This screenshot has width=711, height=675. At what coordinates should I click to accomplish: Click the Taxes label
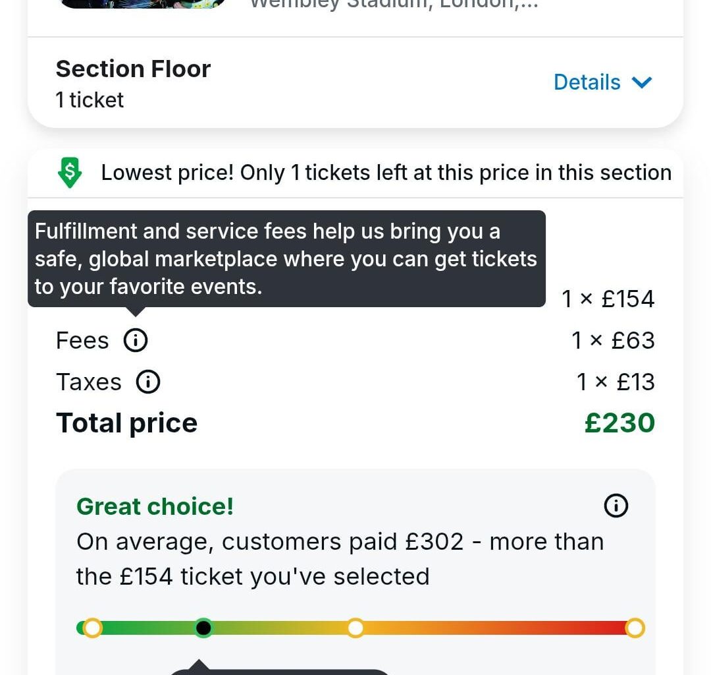(89, 382)
